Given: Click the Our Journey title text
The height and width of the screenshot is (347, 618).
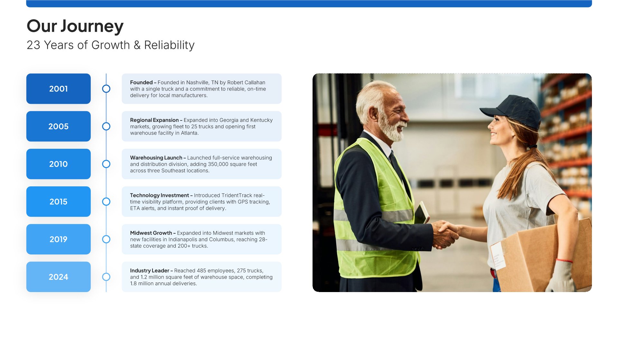Looking at the screenshot, I should (75, 26).
